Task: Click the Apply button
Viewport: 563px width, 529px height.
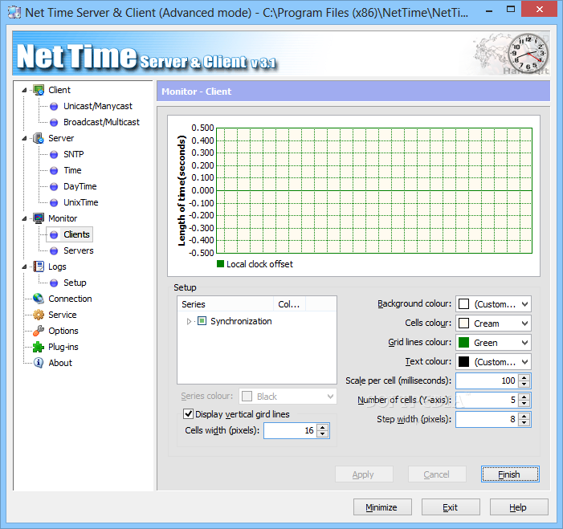Action: (x=364, y=474)
